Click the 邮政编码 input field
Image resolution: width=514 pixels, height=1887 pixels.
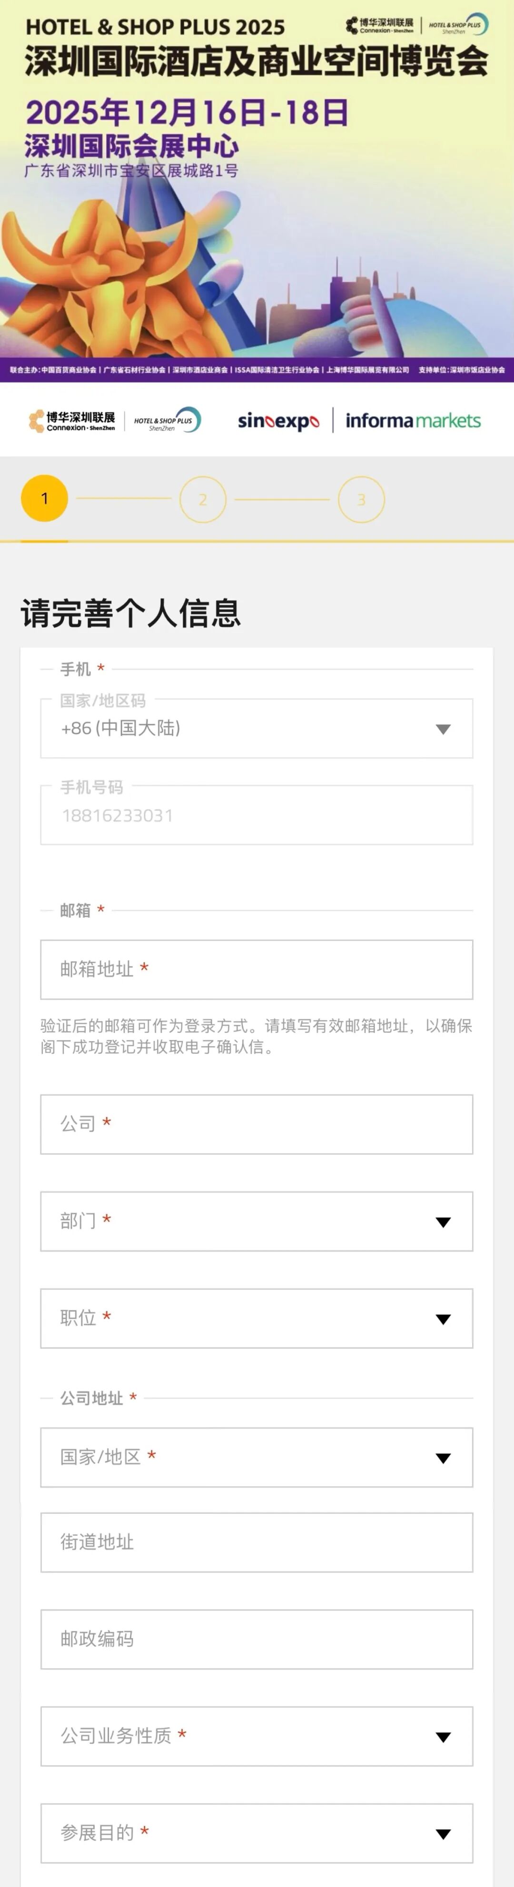[257, 1639]
